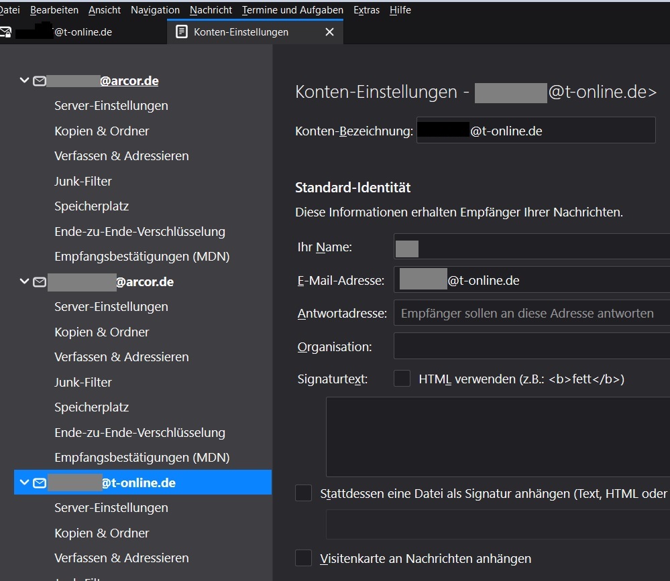
Task: Open the Extras menu
Action: pyautogui.click(x=366, y=10)
